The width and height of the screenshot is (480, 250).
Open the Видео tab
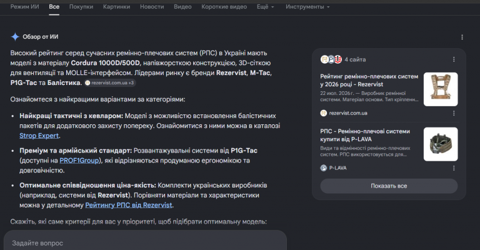pyautogui.click(x=182, y=7)
